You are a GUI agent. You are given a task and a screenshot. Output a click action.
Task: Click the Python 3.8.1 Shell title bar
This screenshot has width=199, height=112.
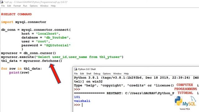coord(136,69)
